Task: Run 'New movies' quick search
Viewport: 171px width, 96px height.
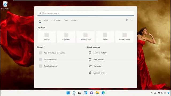Action: (x=96, y=59)
